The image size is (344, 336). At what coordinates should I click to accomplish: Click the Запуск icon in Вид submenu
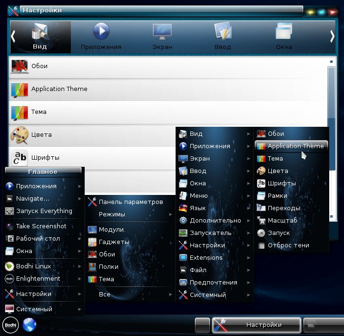tap(261, 233)
